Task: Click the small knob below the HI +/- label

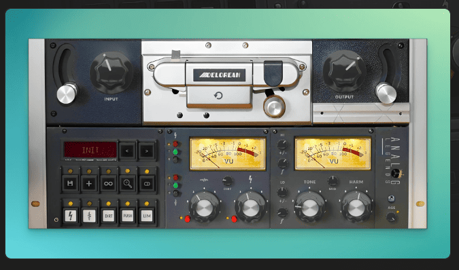Action: coord(282,163)
